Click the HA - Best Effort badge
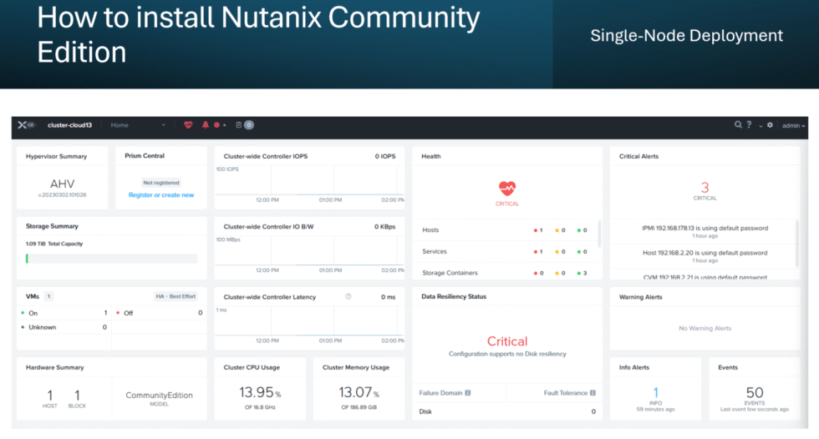Image resolution: width=819 pixels, height=439 pixels. click(175, 296)
